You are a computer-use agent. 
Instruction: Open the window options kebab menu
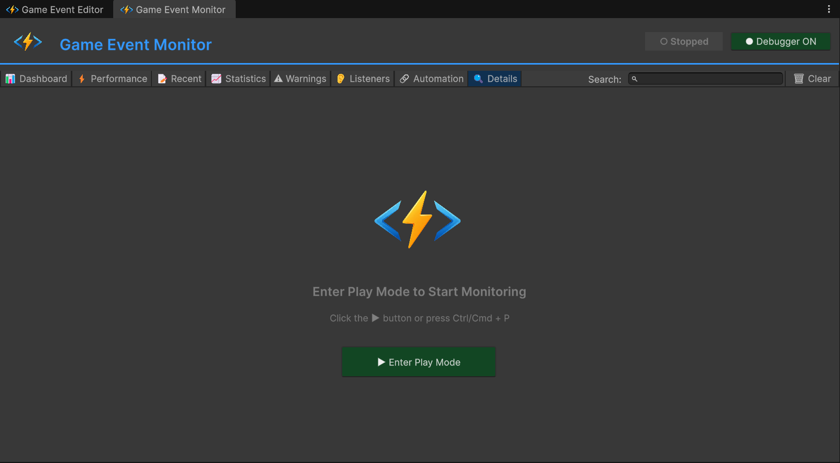click(829, 9)
